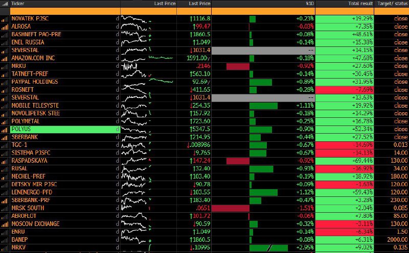
Task: Select the 34.00 target for RUSAL
Action: coord(401,168)
